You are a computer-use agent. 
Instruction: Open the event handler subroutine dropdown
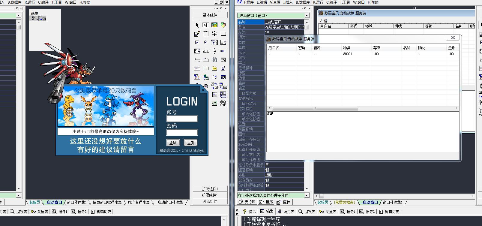[x=307, y=195]
